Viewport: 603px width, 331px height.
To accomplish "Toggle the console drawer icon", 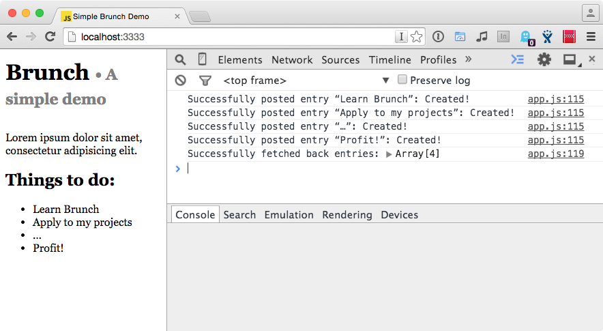I will tap(517, 59).
